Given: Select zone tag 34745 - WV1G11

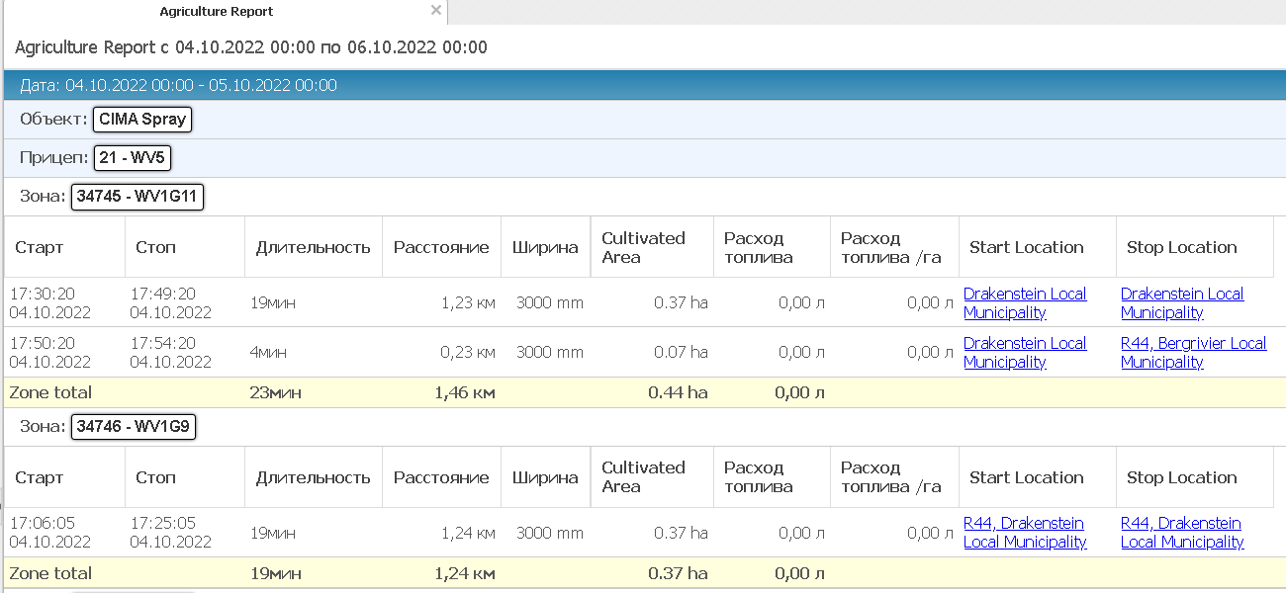Looking at the screenshot, I should (137, 197).
